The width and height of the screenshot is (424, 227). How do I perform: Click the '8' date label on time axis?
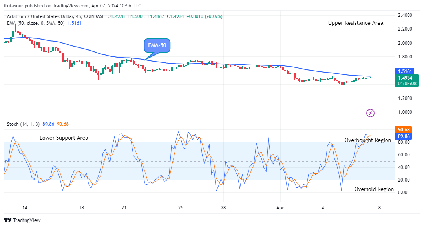coord(379,208)
